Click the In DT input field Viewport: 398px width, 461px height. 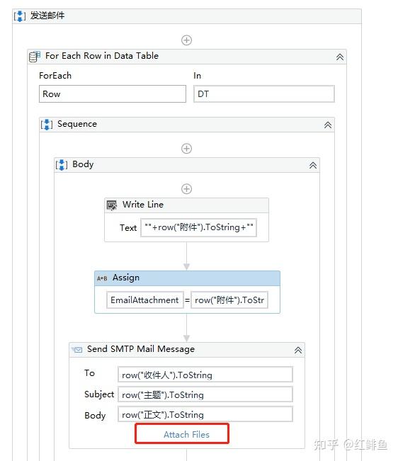[x=264, y=93]
